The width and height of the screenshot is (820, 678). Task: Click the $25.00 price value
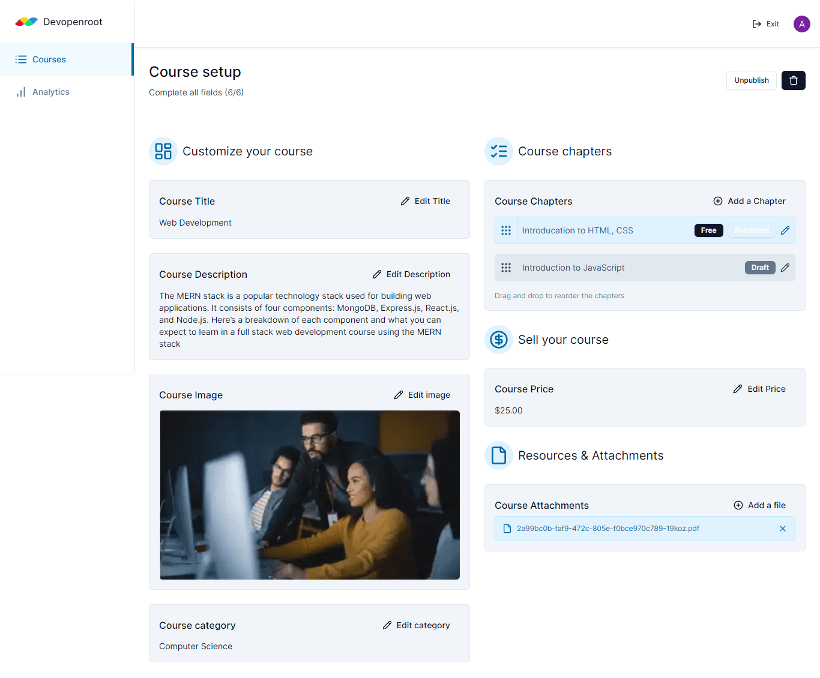(508, 410)
